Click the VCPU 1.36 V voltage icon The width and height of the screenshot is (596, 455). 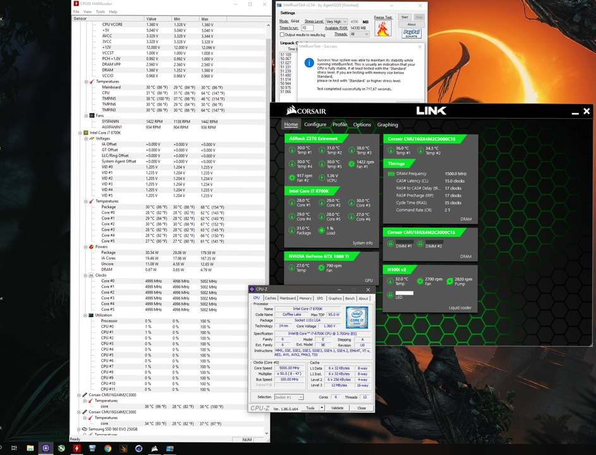pos(322,178)
